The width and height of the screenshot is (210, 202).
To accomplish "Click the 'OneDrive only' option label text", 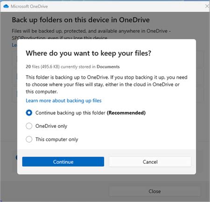I will click(x=51, y=126).
